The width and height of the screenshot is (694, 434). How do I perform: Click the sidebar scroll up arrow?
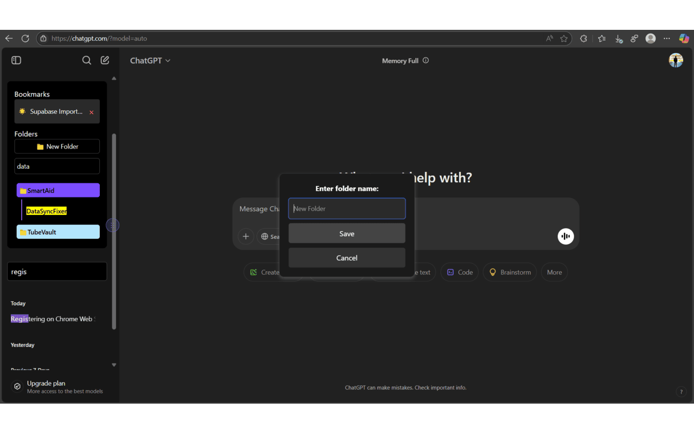[114, 79]
